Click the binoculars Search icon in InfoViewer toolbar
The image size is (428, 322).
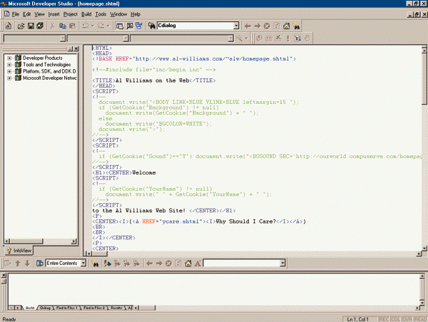(x=94, y=263)
